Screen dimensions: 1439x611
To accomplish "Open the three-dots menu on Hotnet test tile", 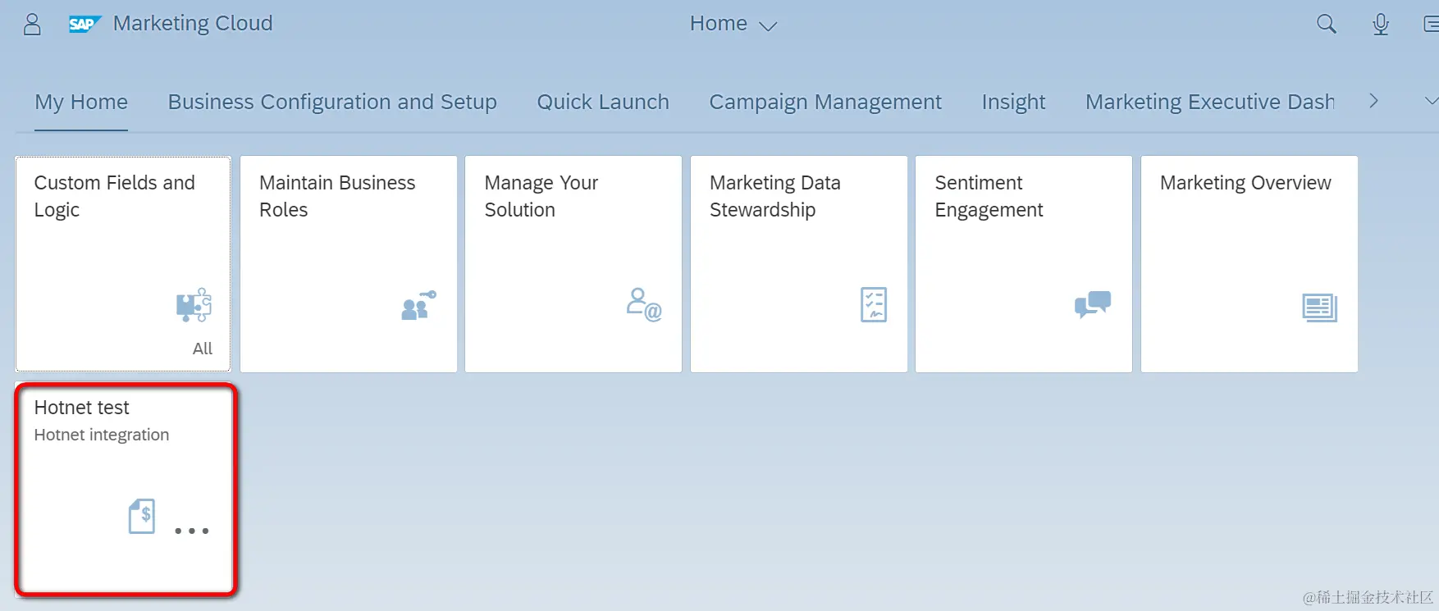I will pyautogui.click(x=192, y=531).
